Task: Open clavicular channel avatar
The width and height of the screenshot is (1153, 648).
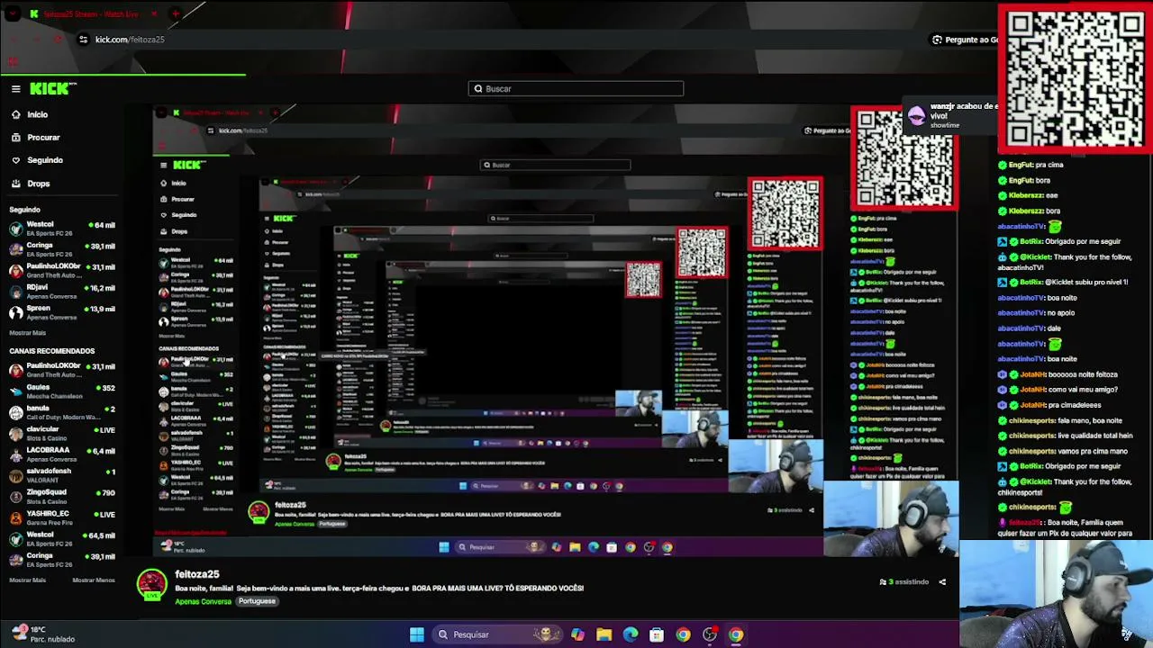Action: tap(15, 433)
